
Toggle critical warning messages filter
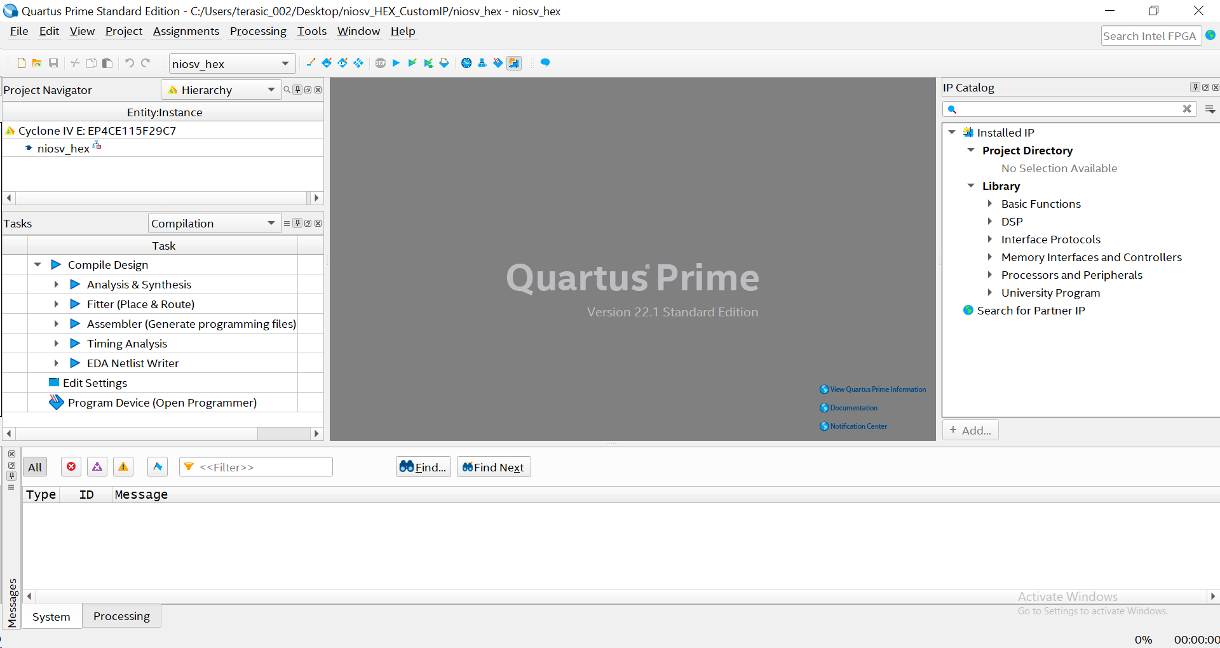click(97, 467)
